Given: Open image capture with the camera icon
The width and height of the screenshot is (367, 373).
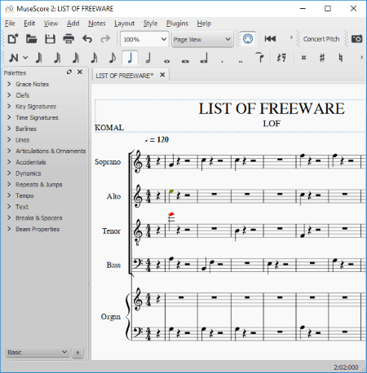Looking at the screenshot, I should click(x=356, y=39).
